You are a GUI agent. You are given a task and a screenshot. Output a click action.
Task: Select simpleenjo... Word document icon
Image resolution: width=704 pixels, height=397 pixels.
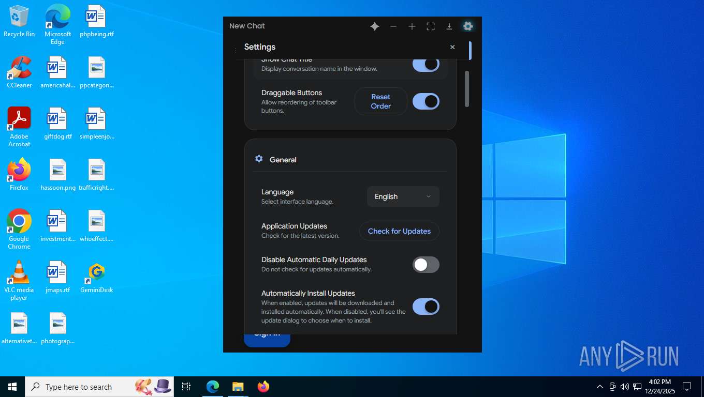pos(97,124)
